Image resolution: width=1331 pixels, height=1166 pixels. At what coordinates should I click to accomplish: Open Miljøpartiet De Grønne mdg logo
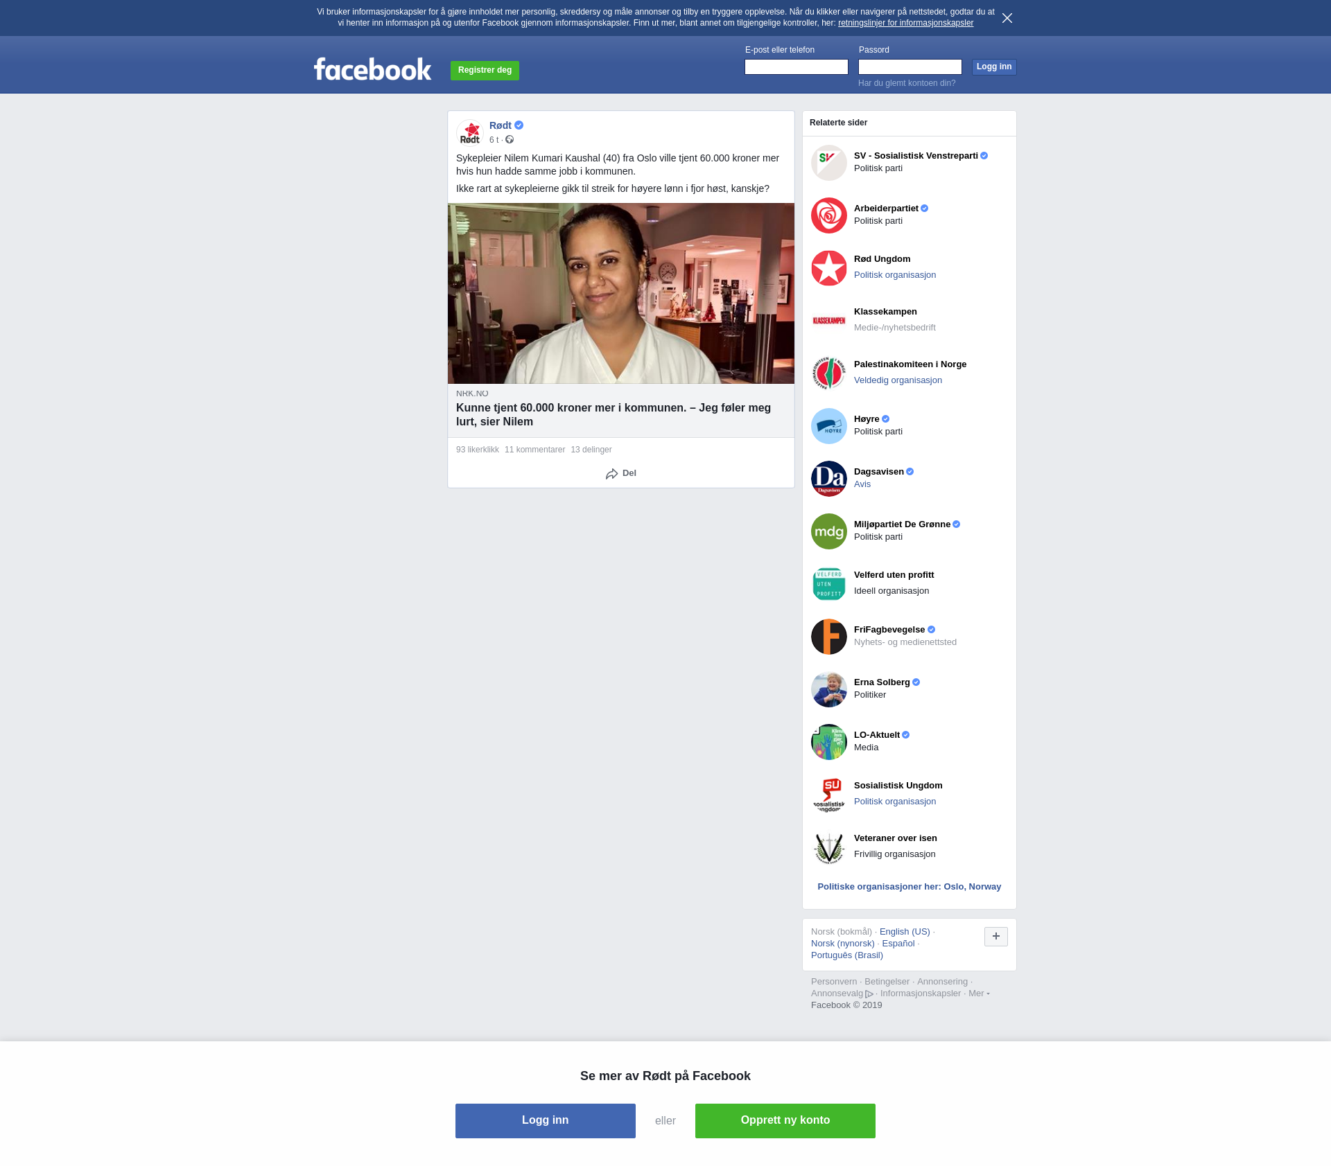(829, 531)
